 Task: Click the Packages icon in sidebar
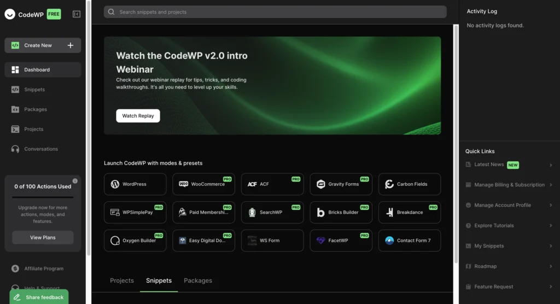point(15,109)
